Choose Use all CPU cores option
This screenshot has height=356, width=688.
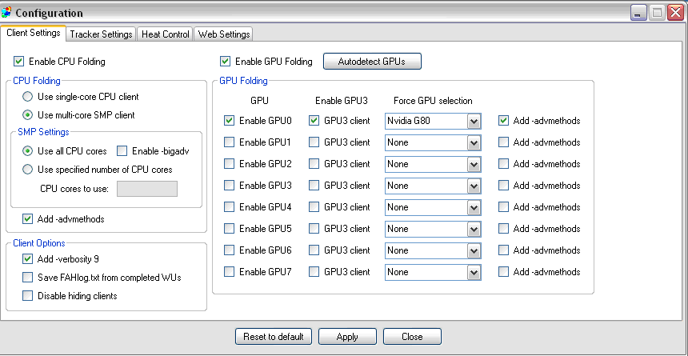(x=28, y=151)
